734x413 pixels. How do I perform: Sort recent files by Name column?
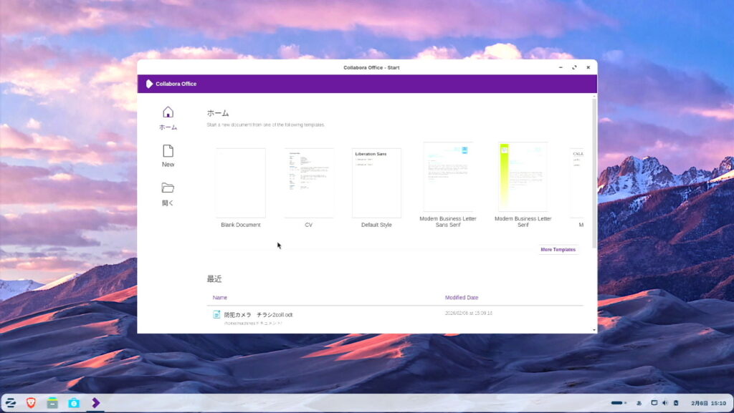coord(220,298)
